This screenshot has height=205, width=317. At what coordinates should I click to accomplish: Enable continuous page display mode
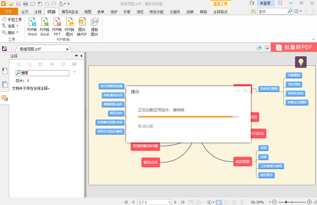tap(226, 202)
